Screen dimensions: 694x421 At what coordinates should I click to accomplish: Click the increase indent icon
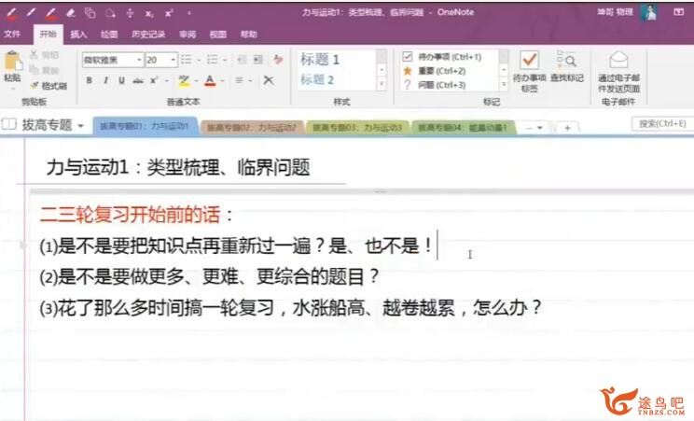(x=258, y=60)
